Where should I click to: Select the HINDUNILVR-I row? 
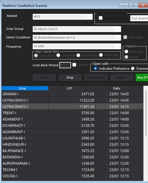tap(72, 144)
